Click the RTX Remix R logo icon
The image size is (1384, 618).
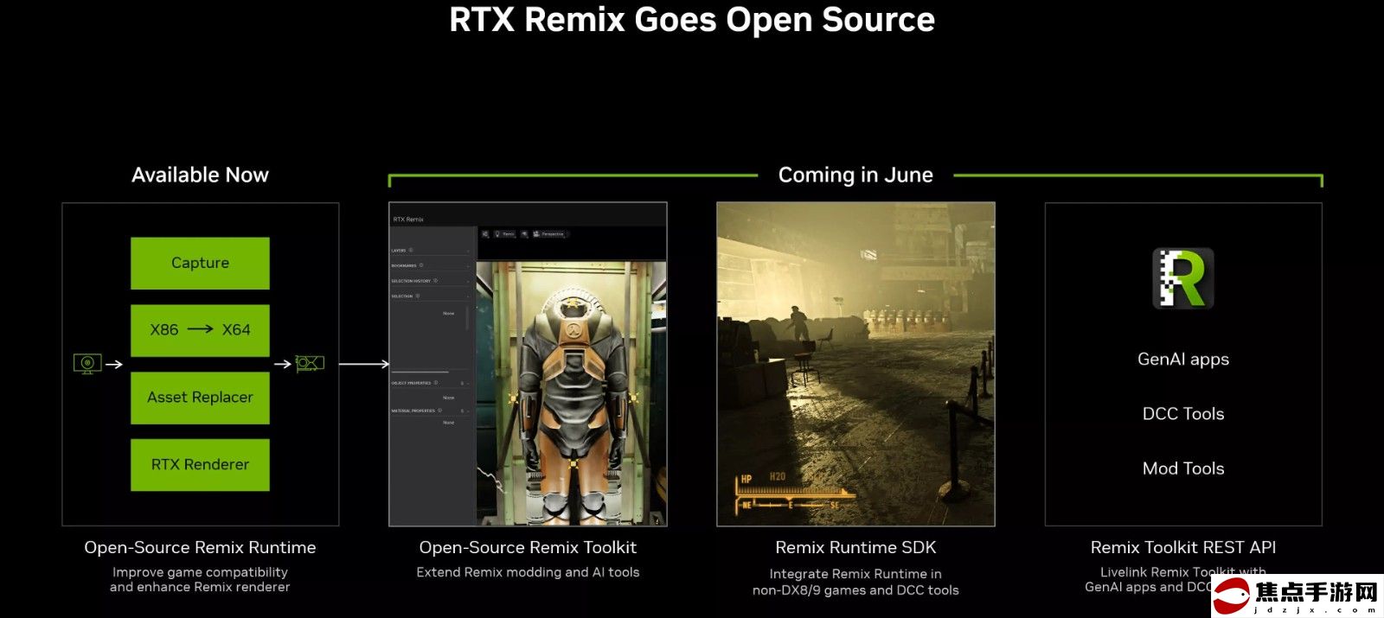(x=1183, y=278)
